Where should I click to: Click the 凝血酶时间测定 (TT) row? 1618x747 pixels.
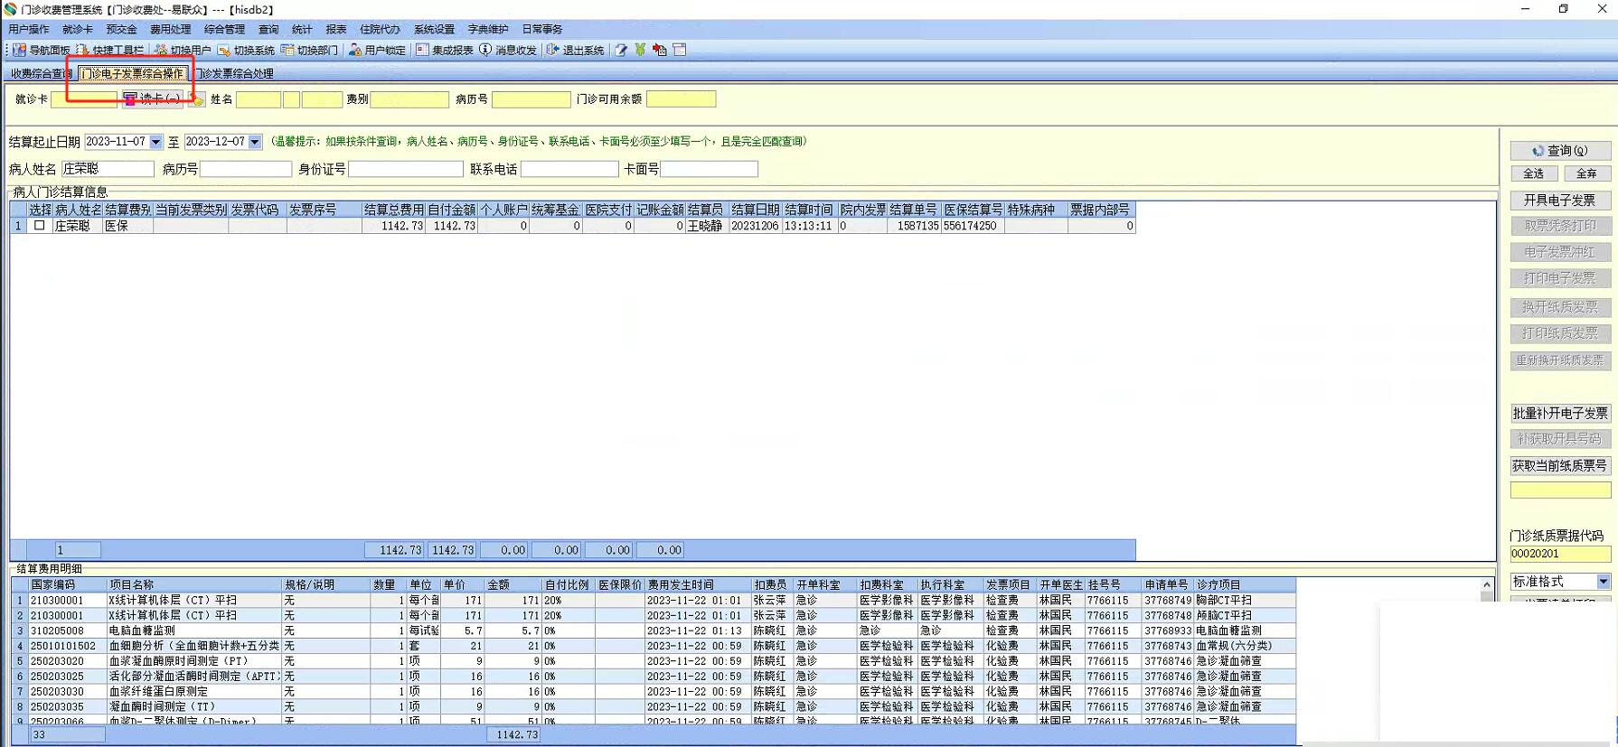click(653, 706)
